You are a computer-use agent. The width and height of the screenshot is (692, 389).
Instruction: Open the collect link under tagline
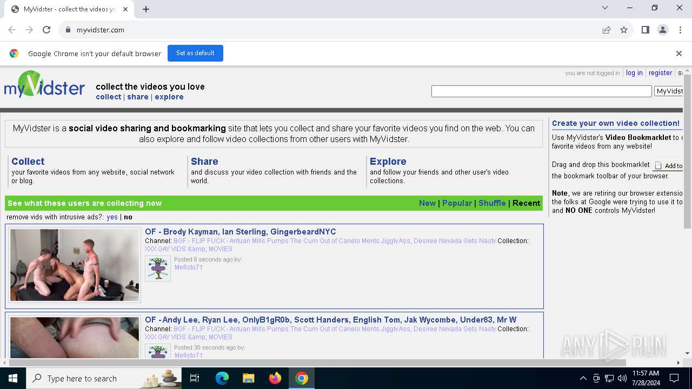[x=108, y=97]
